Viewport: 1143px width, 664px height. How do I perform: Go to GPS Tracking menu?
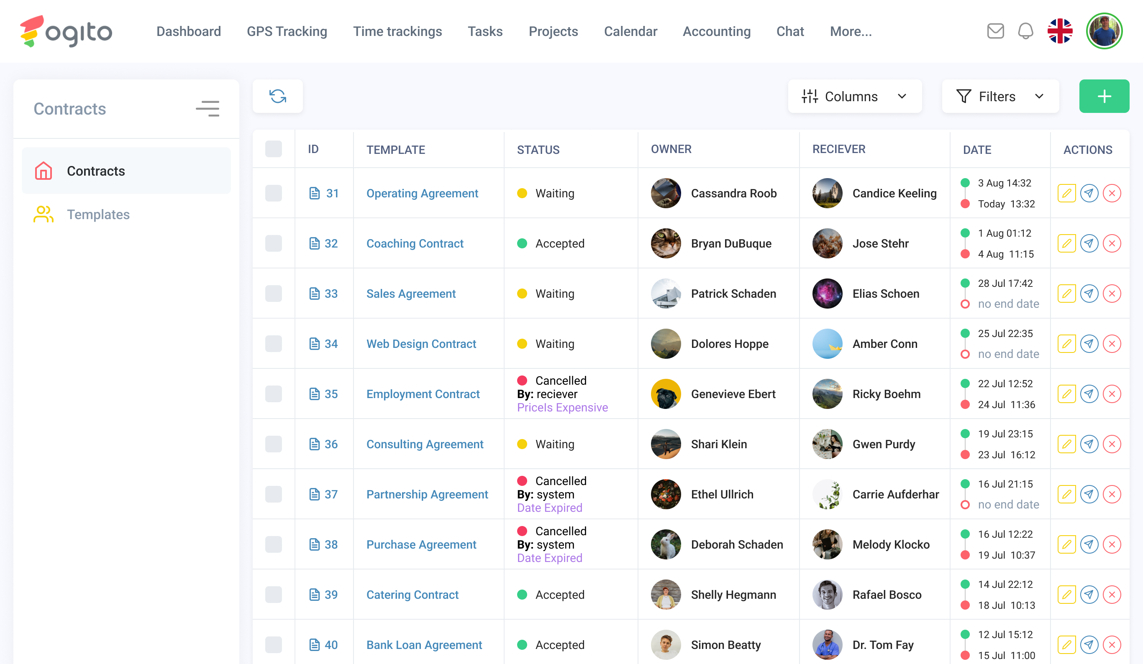pyautogui.click(x=287, y=31)
